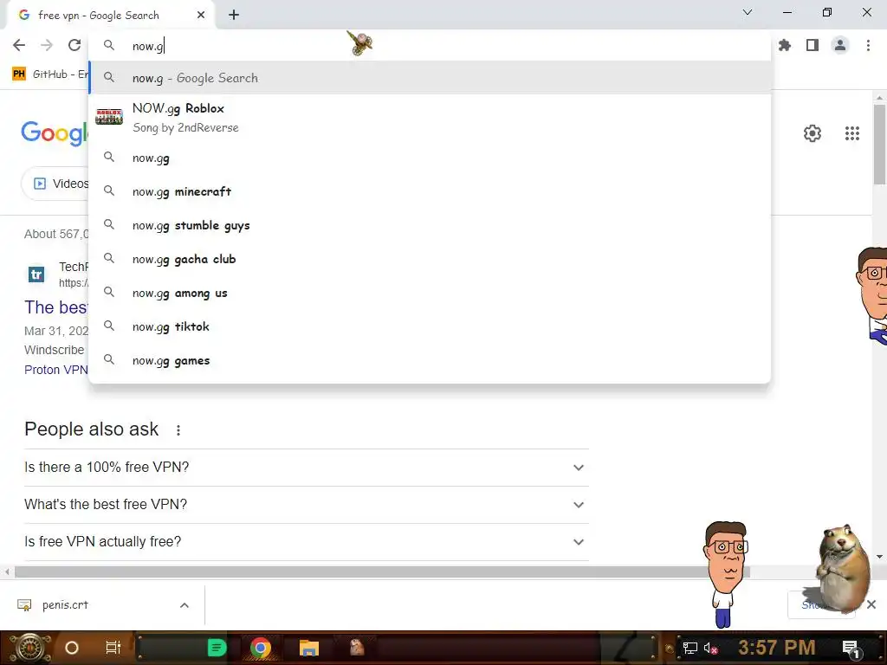Choose the NOW.gg Roblox song suggestion

430,118
